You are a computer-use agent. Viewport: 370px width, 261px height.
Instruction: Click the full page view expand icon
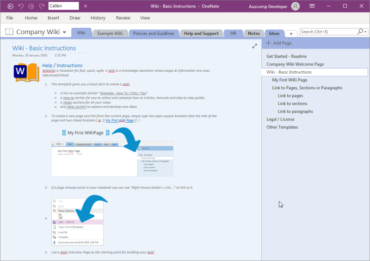click(254, 46)
